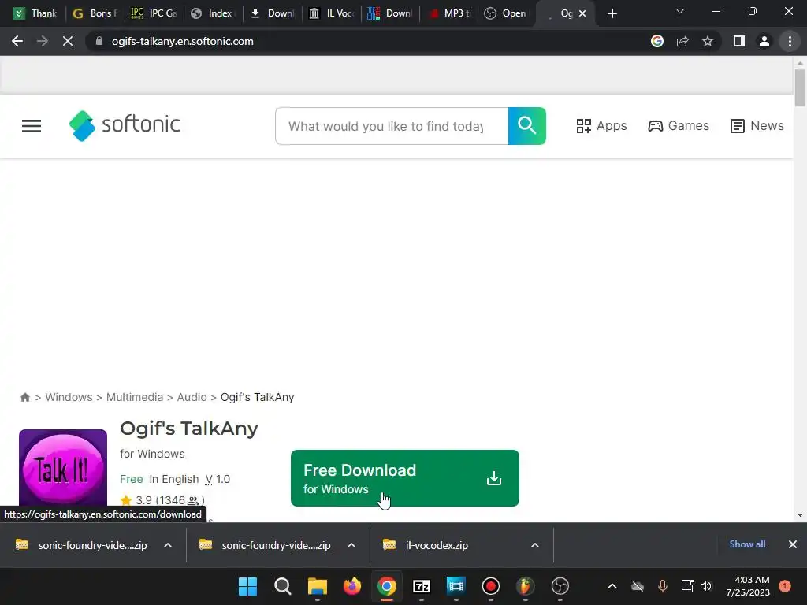Expand options for first sonic-foundry zip download
The height and width of the screenshot is (605, 807).
[168, 545]
